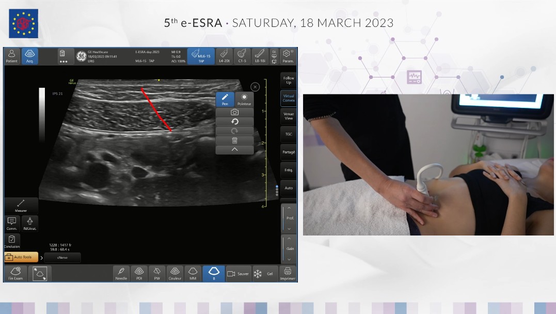Activate Auto optimization
Viewport: 556px width, 314px height.
(x=288, y=188)
